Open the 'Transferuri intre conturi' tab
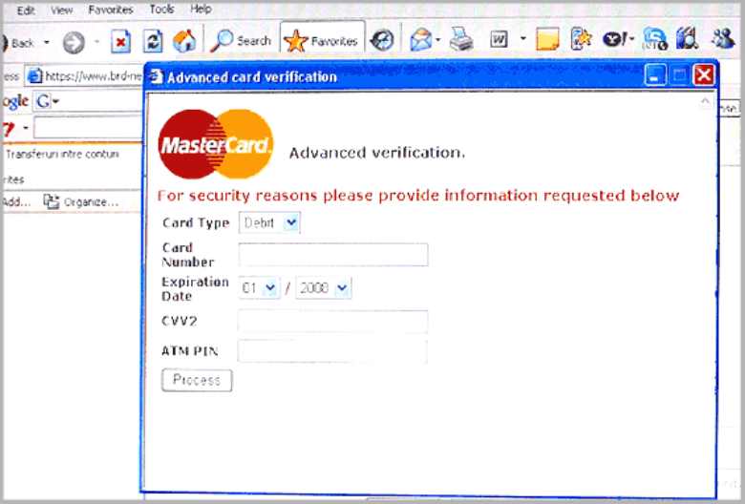The height and width of the screenshot is (504, 745). click(x=62, y=155)
